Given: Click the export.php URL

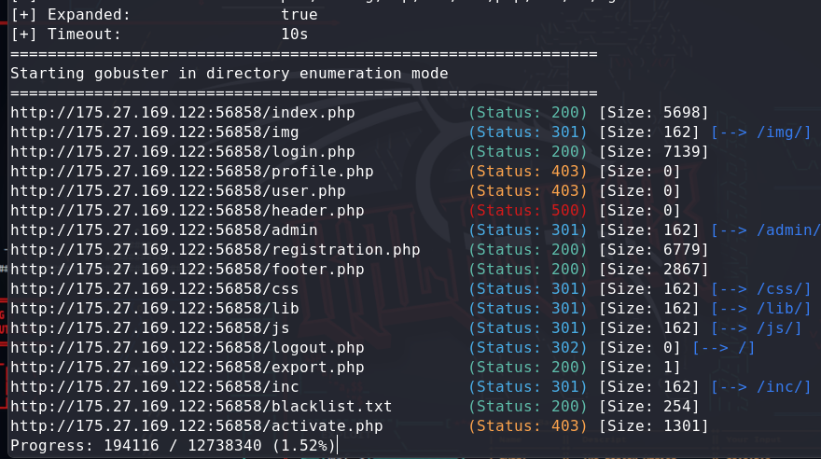Looking at the screenshot, I should click(x=187, y=368).
